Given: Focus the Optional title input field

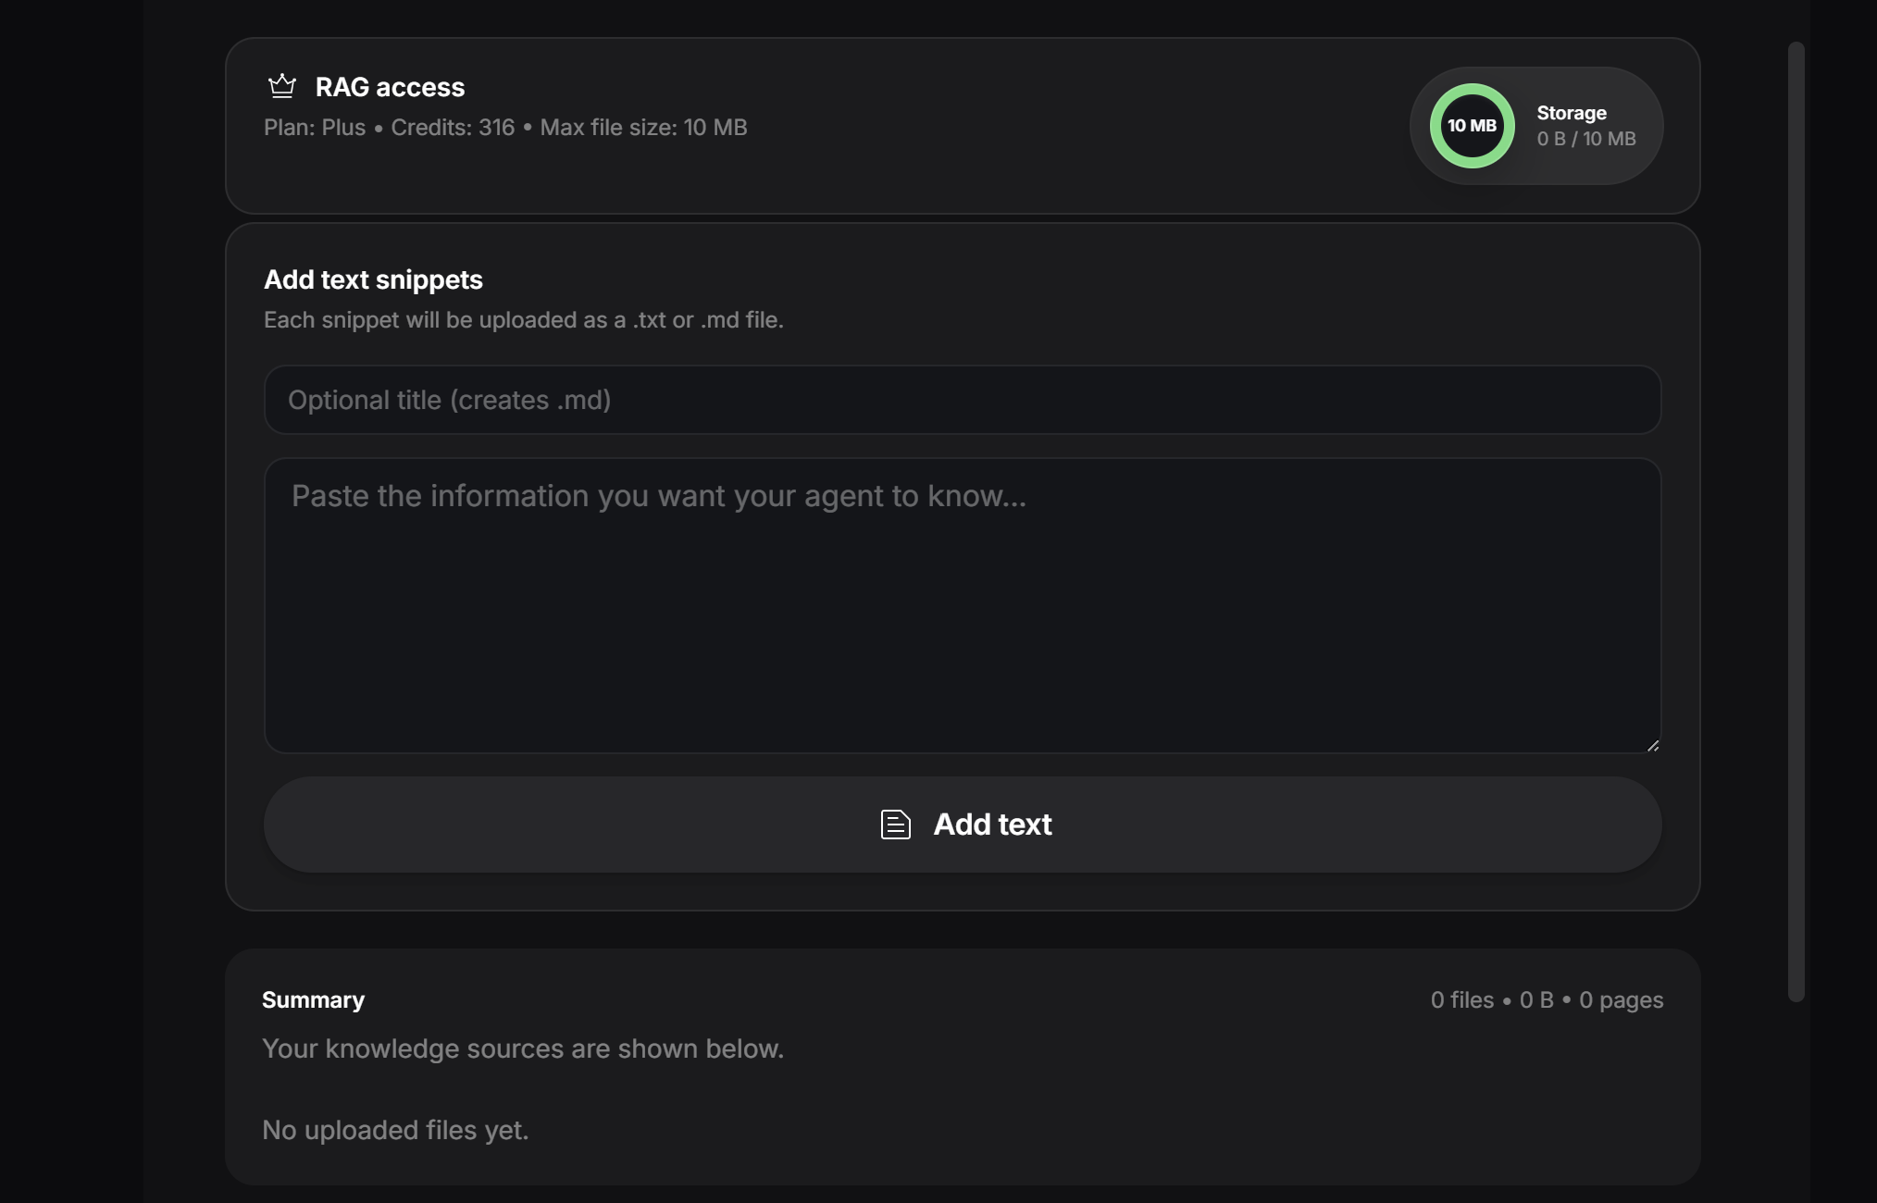Looking at the screenshot, I should pyautogui.click(x=963, y=400).
